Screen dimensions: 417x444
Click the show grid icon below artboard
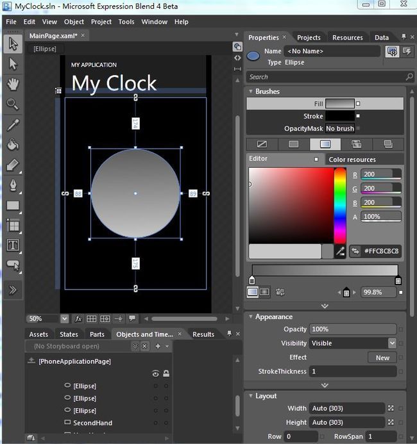pos(91,318)
